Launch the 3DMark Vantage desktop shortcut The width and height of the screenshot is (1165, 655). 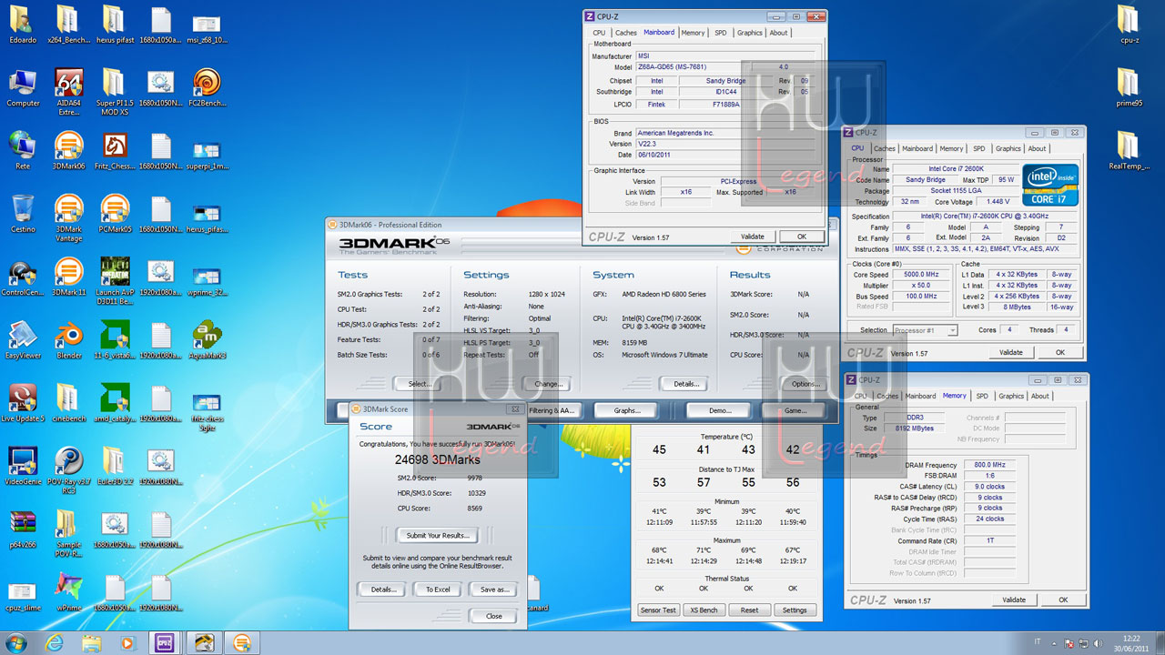pos(69,218)
